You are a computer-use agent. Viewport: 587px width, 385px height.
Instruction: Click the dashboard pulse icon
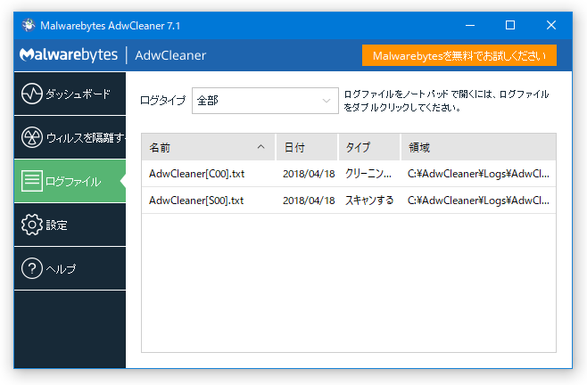point(32,94)
